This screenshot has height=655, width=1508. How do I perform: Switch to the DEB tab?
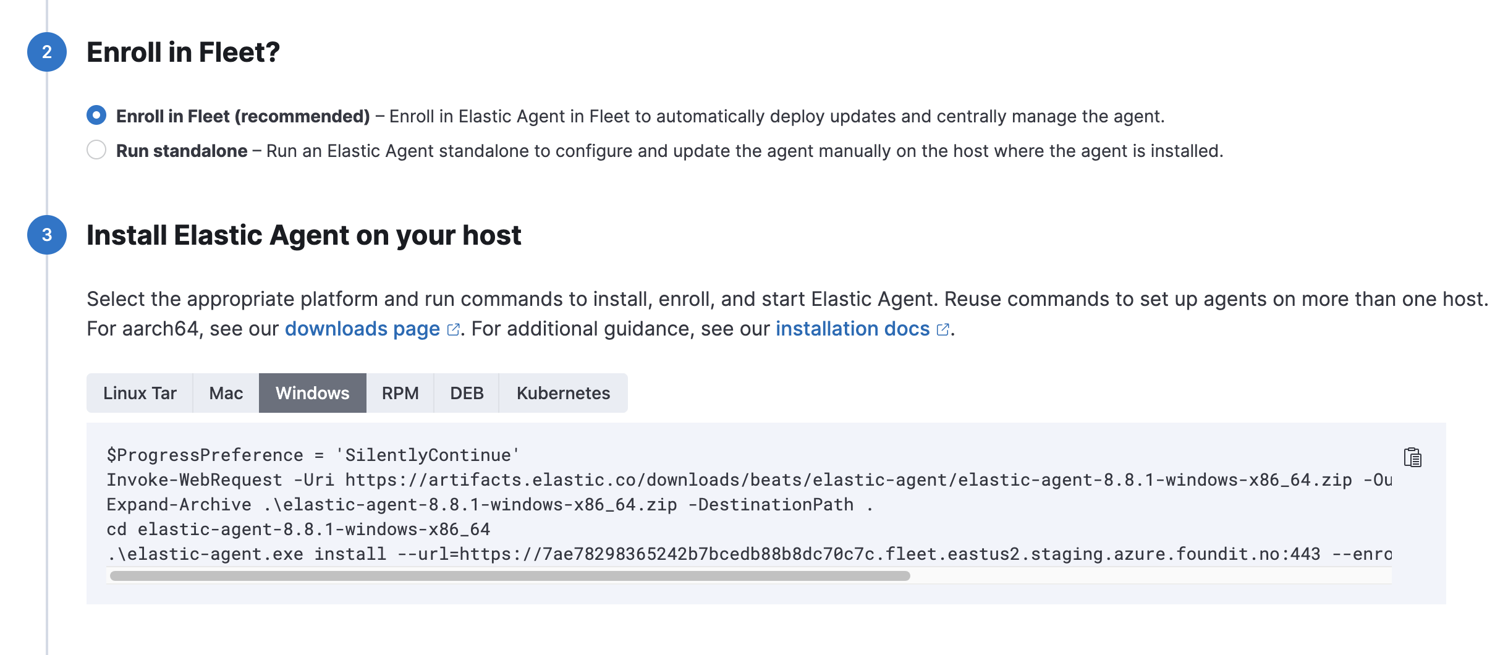point(467,392)
